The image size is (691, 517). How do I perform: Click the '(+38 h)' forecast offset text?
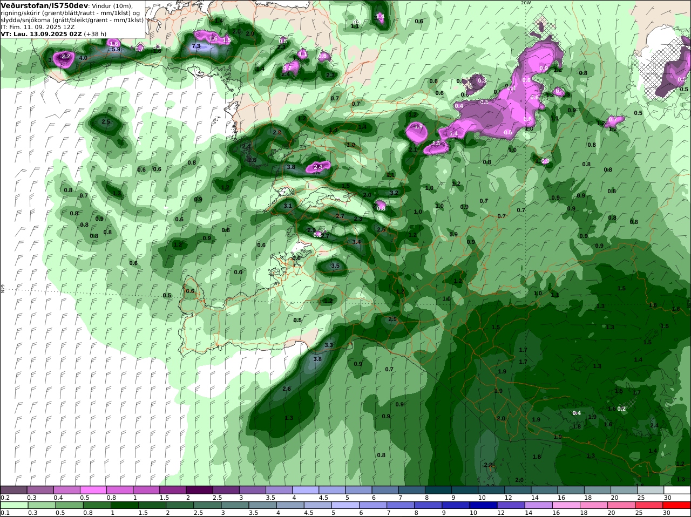95,34
